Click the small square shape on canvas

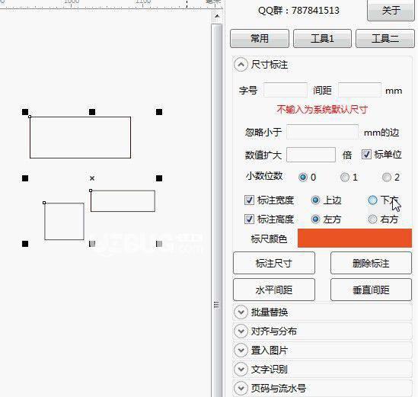64,222
